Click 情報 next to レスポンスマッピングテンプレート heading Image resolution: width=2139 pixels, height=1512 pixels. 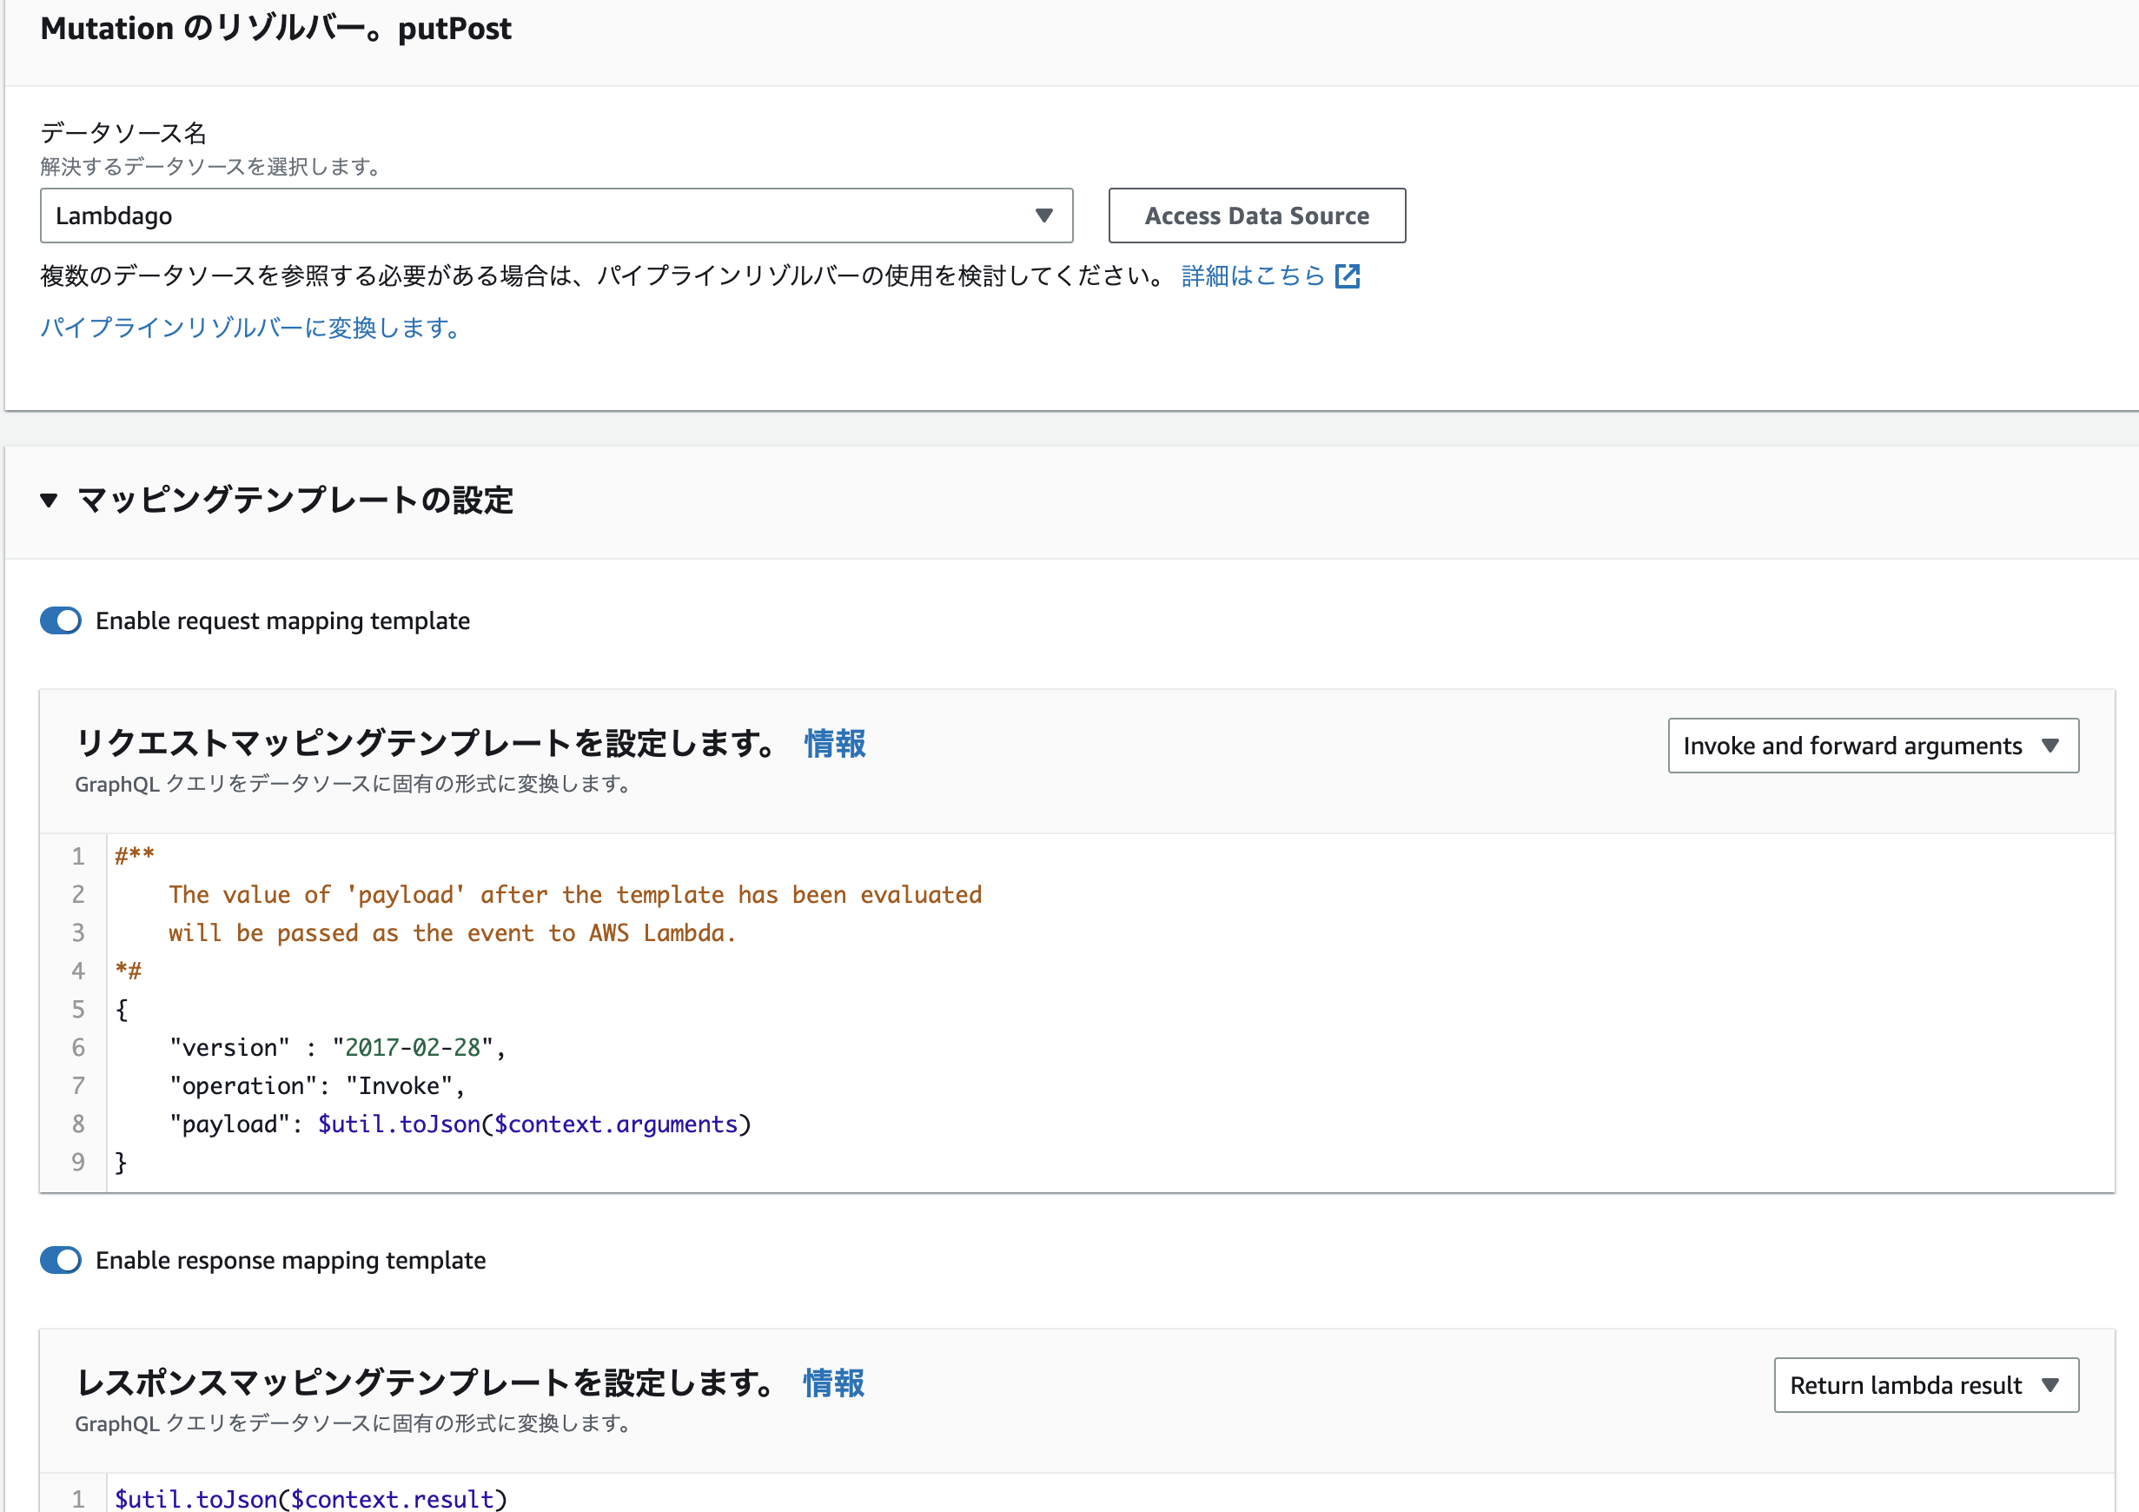832,1384
